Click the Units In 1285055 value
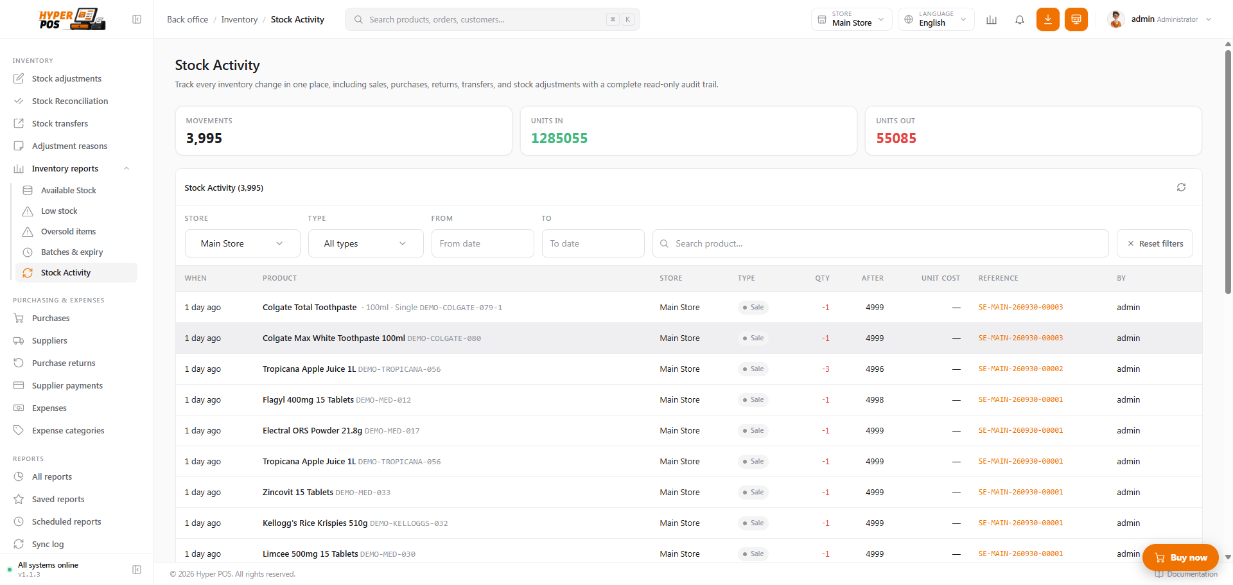 coord(559,138)
